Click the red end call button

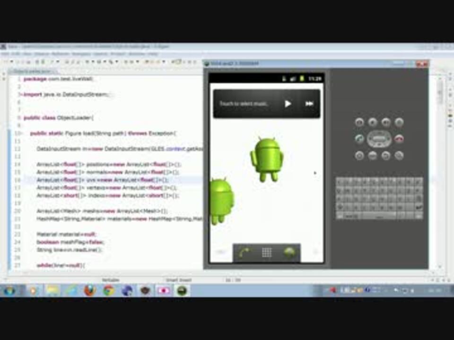pyautogui.click(x=399, y=139)
